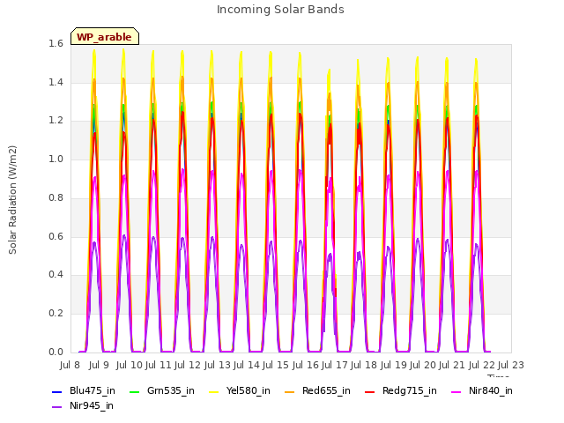This screenshot has height=423, width=564.
Task: Click the 0.6 y-axis tick label
Action: pyautogui.click(x=56, y=237)
